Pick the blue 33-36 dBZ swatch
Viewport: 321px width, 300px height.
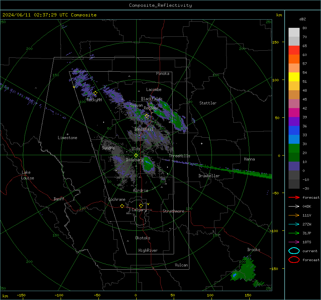point(294,131)
